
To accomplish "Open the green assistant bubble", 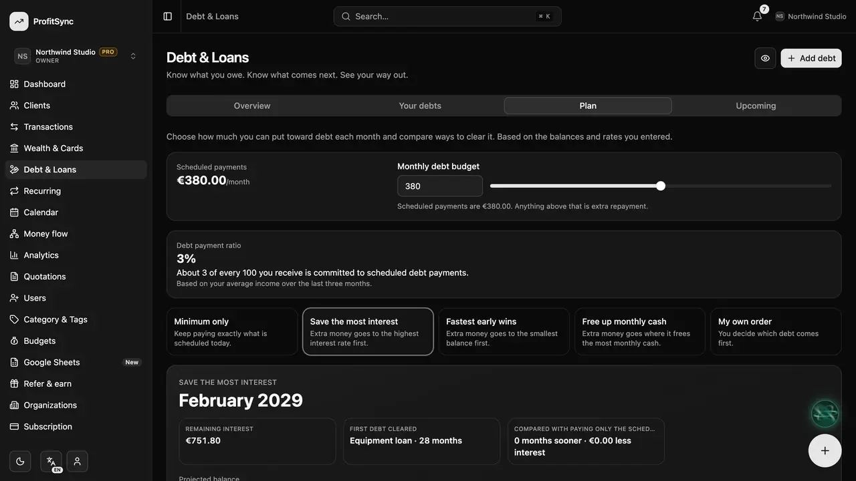I will 825,414.
